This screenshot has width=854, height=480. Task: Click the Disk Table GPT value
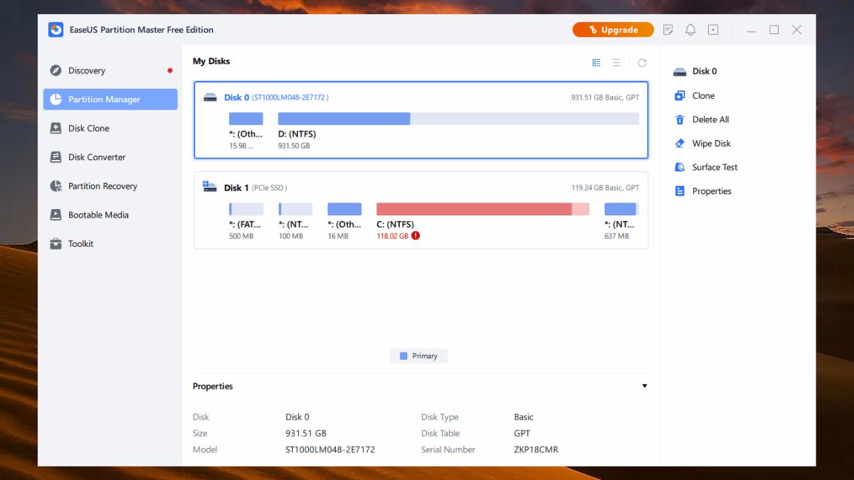[522, 433]
